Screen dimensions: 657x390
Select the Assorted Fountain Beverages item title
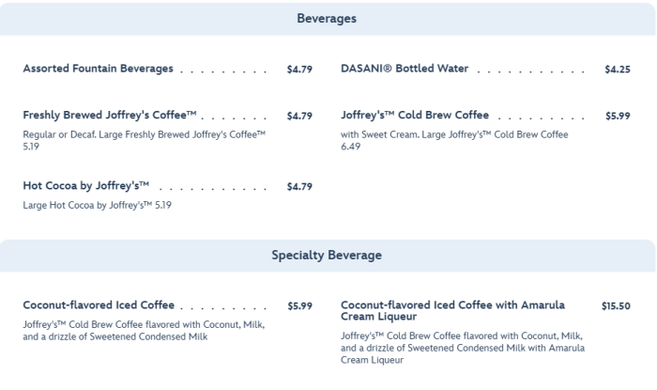click(x=99, y=69)
